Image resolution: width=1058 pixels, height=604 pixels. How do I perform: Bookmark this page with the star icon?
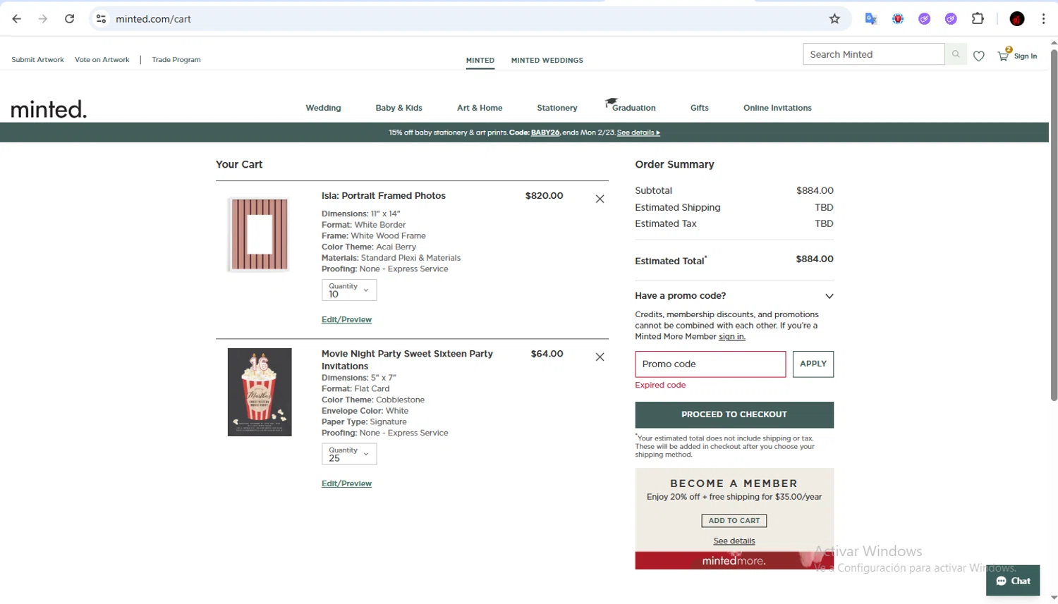[834, 19]
